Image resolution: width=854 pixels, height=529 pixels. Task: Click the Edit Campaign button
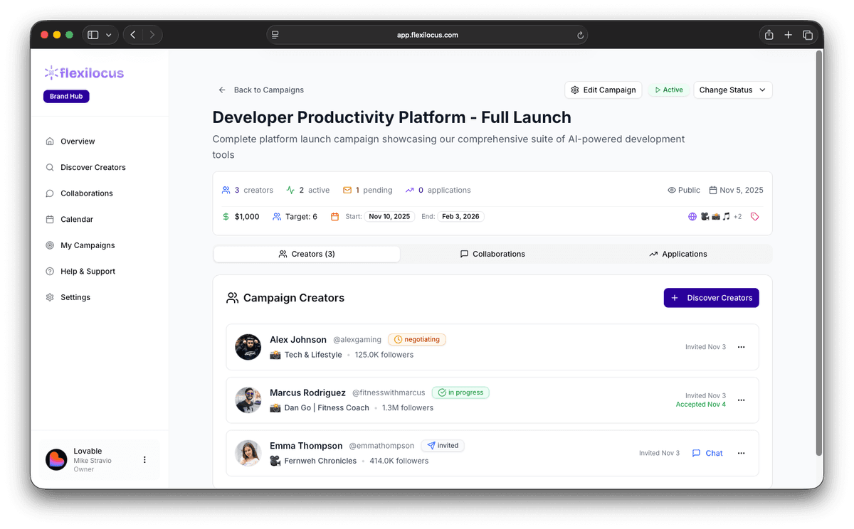tap(603, 90)
